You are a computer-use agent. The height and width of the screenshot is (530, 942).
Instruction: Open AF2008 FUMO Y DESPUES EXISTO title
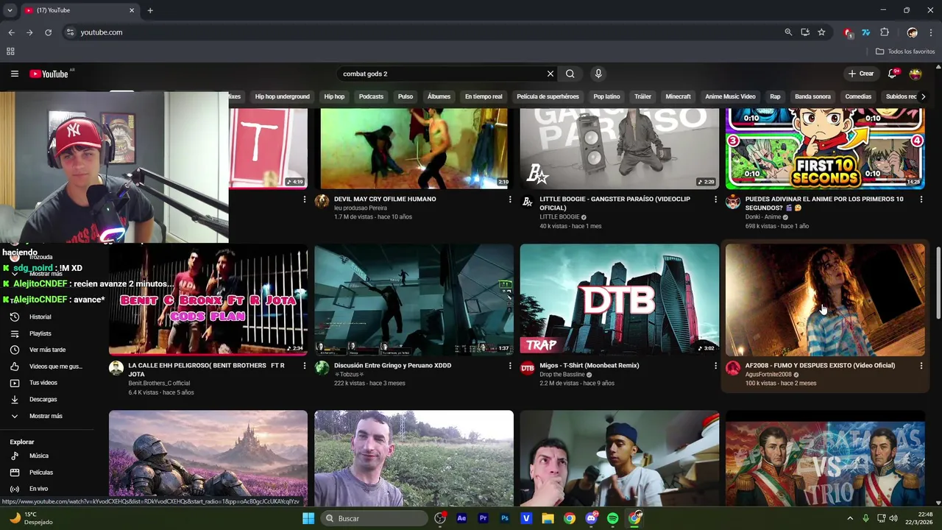click(820, 365)
